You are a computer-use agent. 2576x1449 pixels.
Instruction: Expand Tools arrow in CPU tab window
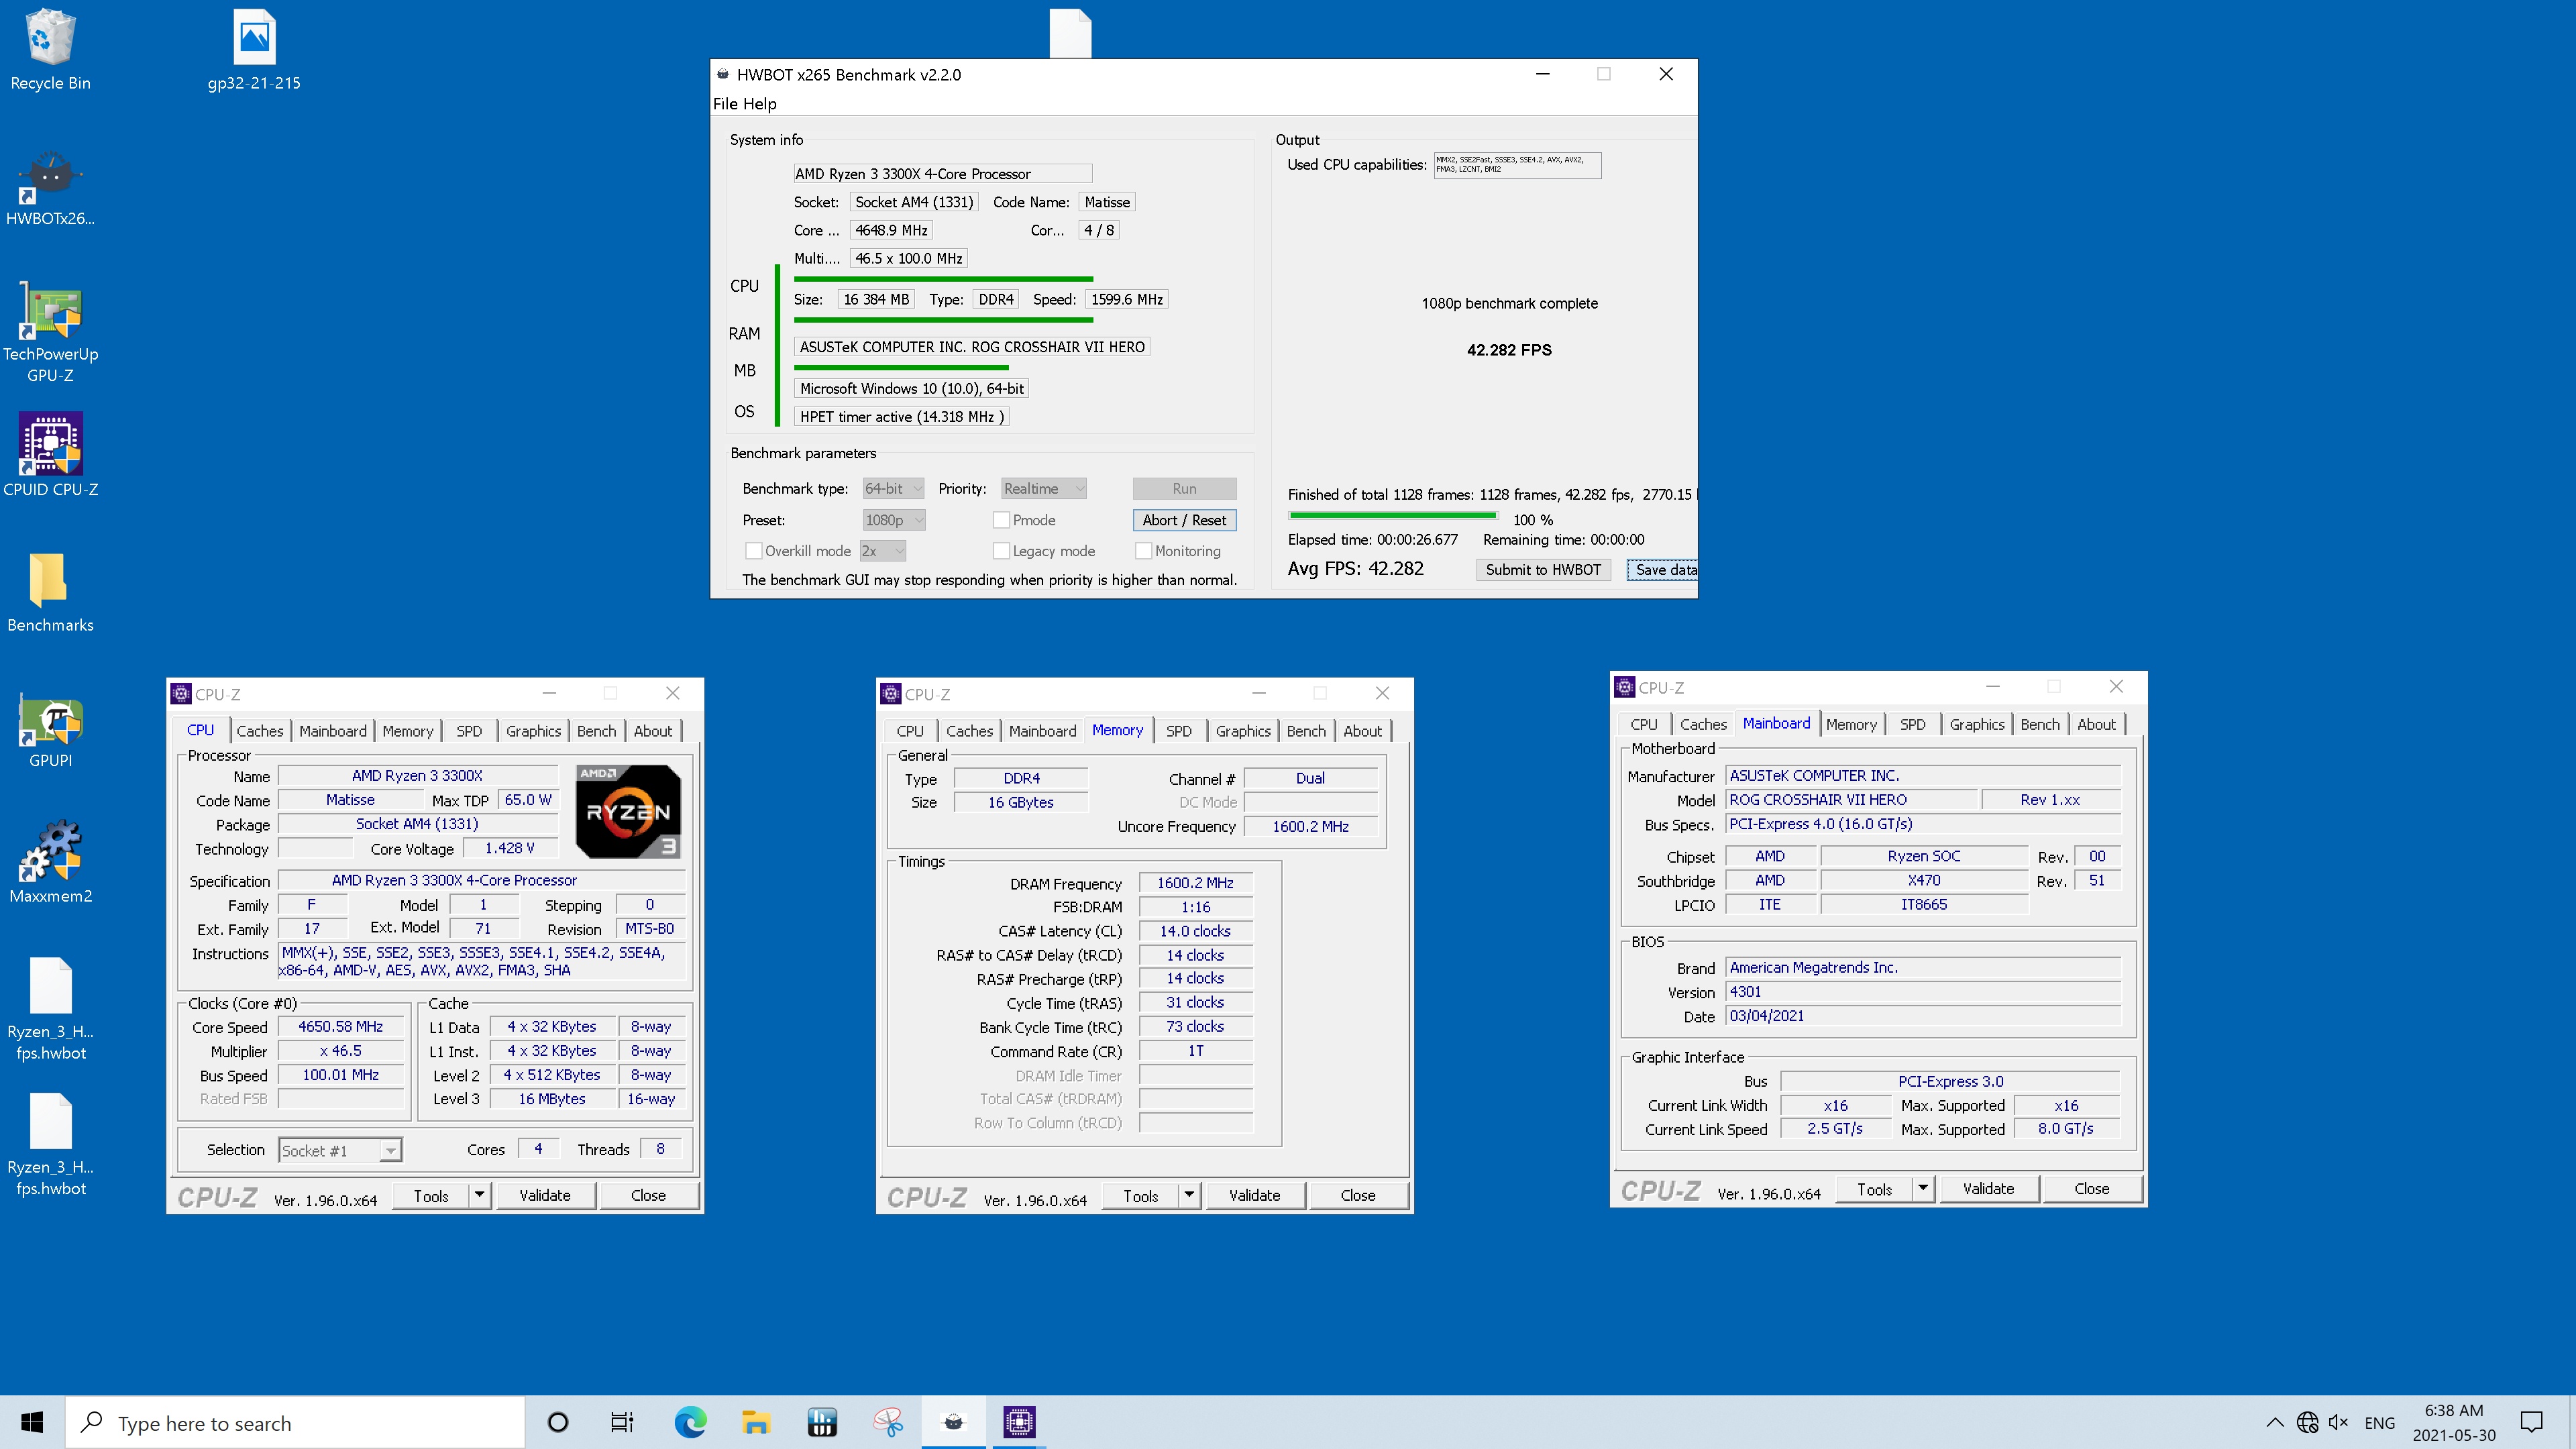pyautogui.click(x=480, y=1195)
